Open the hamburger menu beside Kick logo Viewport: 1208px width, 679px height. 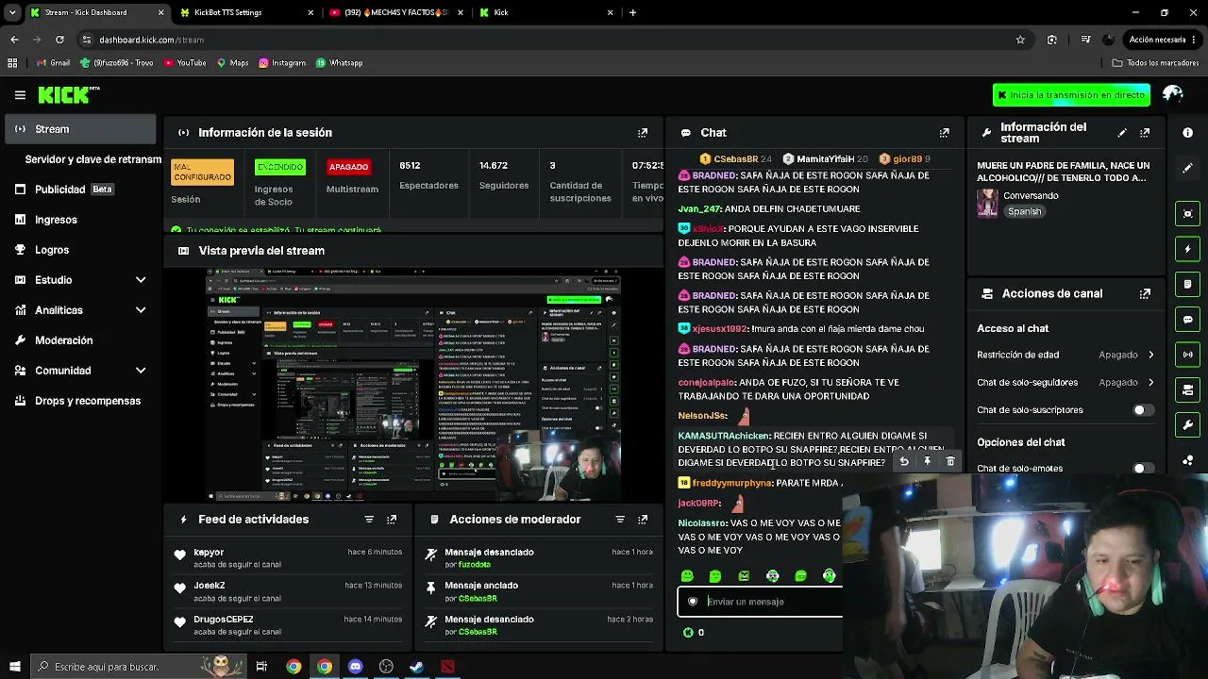pos(20,95)
